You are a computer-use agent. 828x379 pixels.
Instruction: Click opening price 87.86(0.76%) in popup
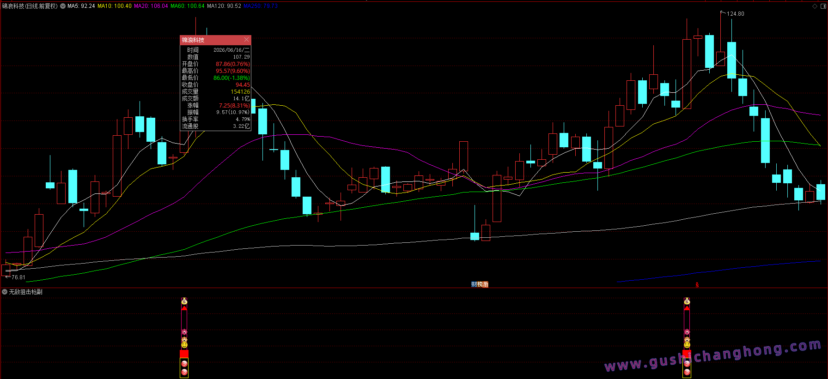click(x=233, y=64)
